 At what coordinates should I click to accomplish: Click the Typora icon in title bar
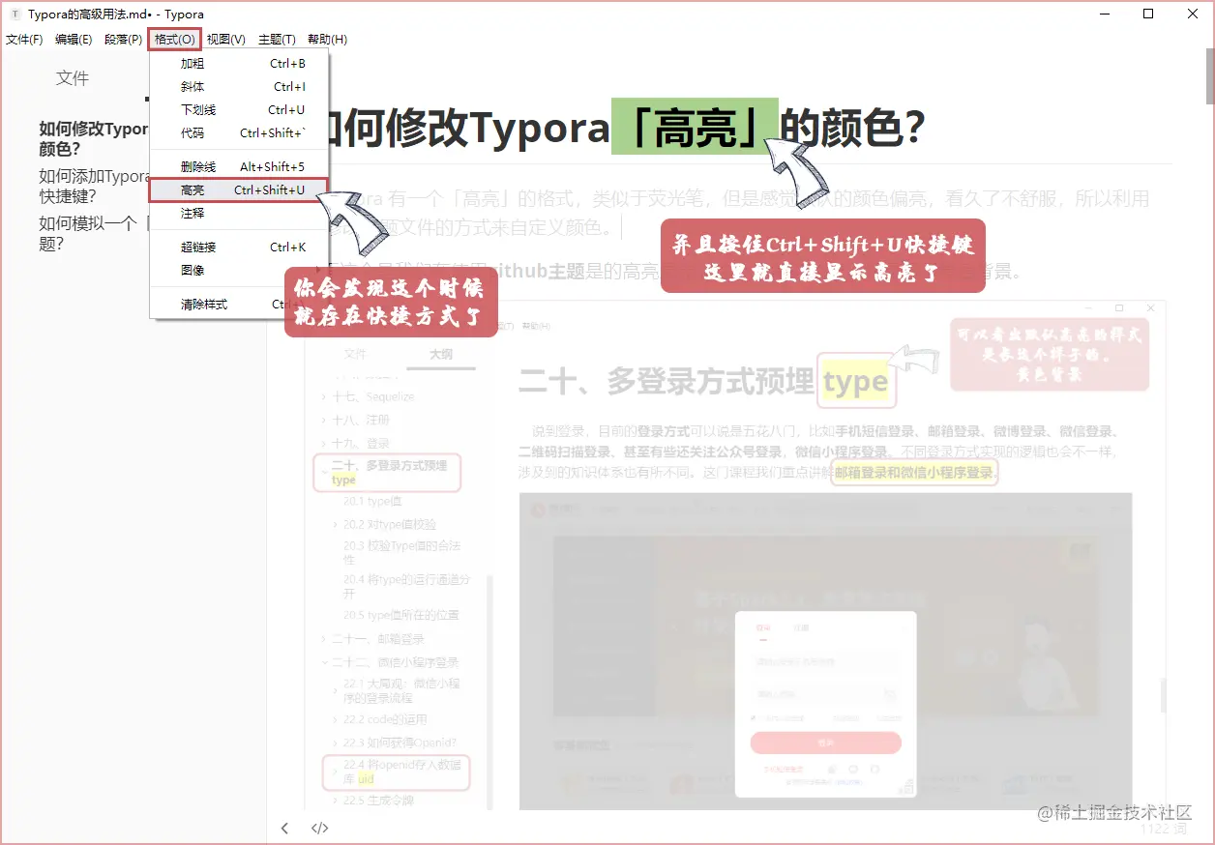coord(14,14)
